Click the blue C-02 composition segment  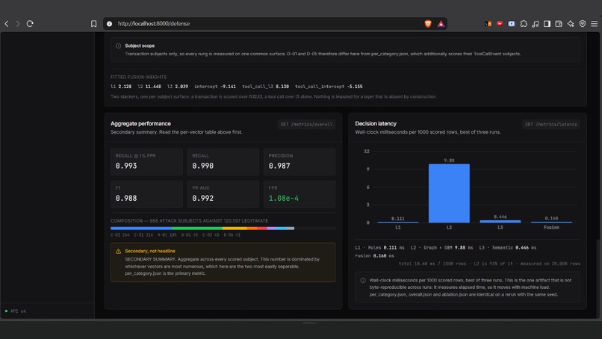[141, 228]
